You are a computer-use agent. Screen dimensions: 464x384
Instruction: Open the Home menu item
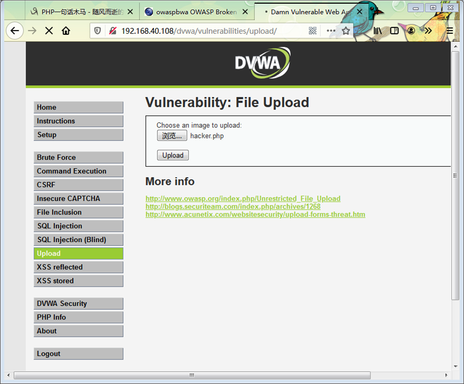coord(78,107)
